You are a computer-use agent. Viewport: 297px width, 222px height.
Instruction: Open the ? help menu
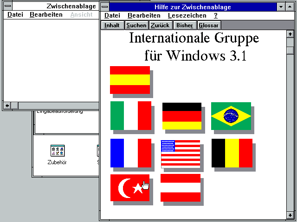[216, 15]
